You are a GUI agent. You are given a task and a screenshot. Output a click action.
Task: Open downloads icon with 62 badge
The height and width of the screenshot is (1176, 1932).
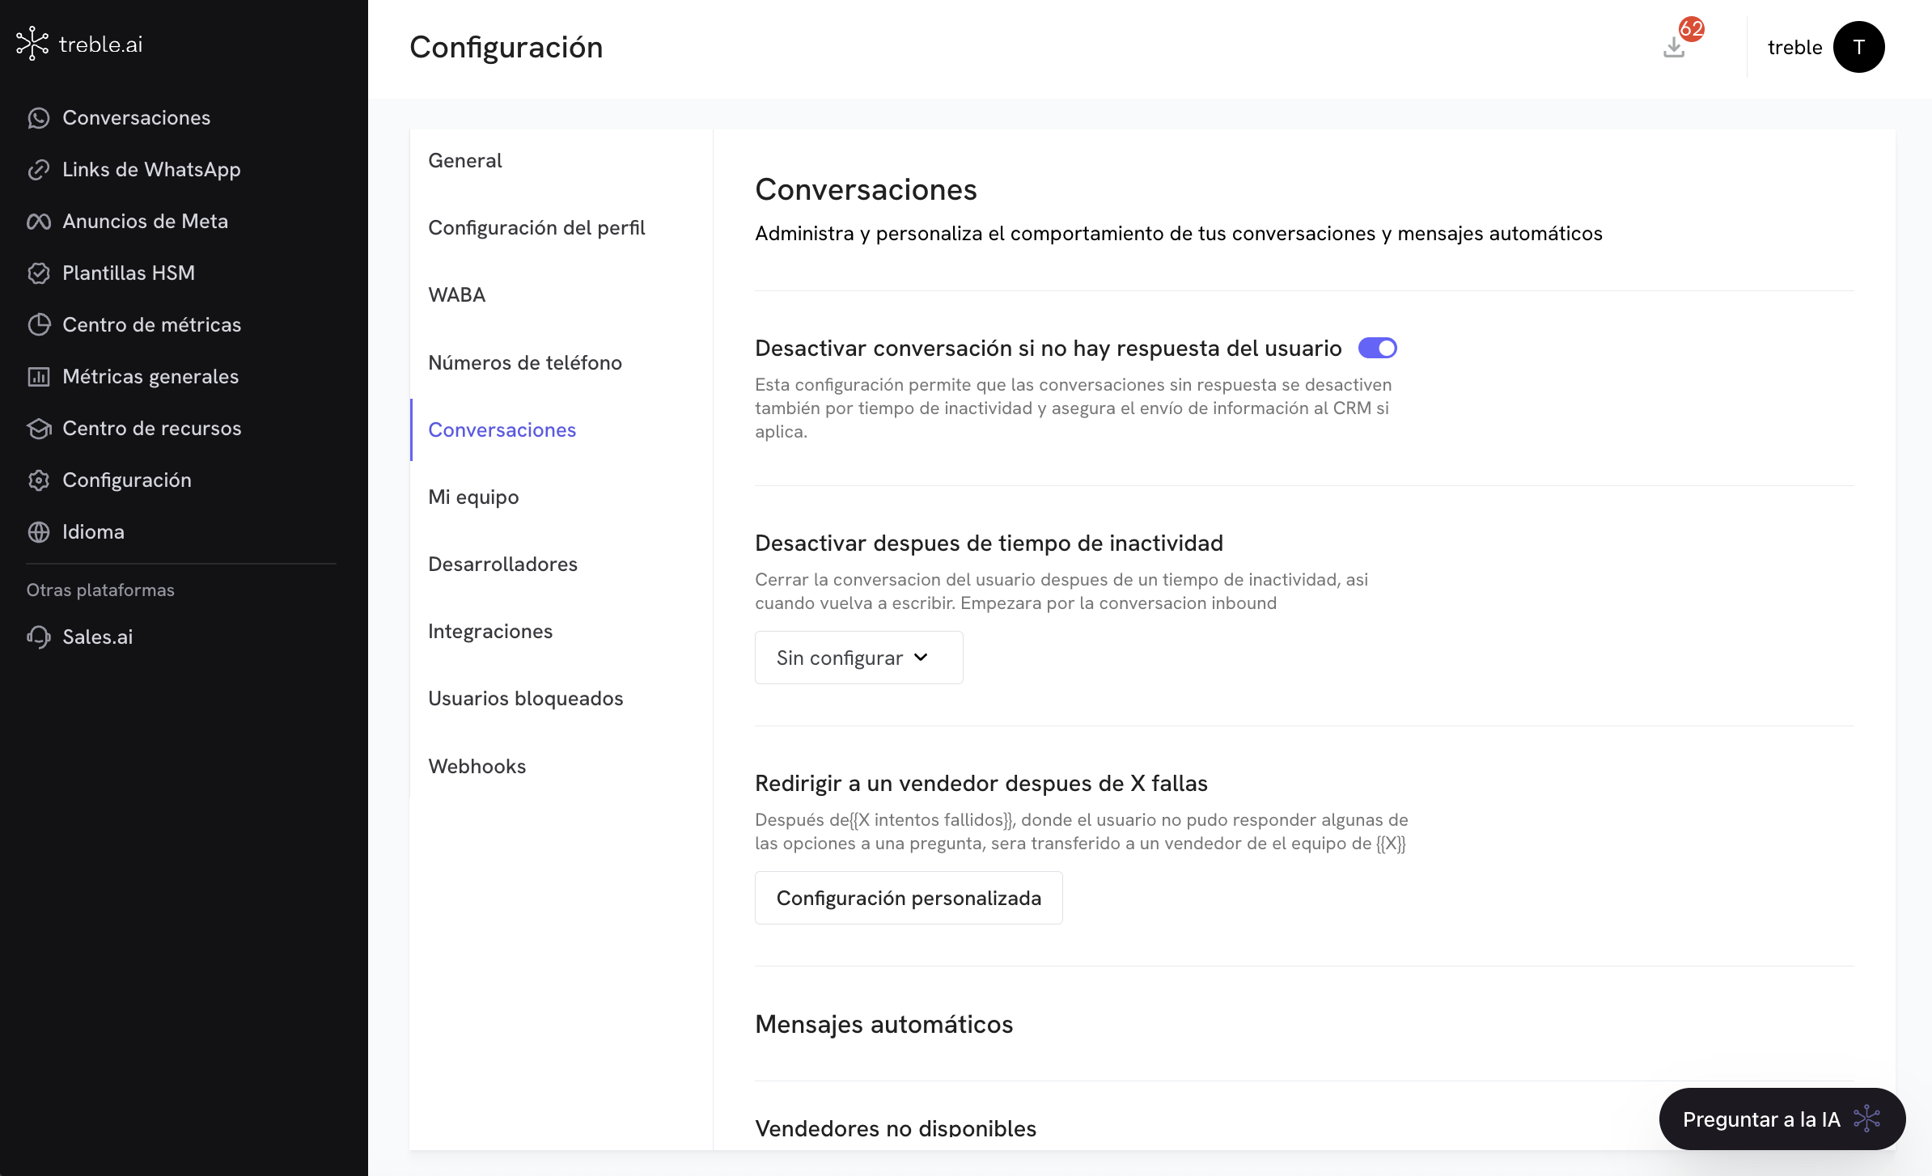pos(1675,48)
